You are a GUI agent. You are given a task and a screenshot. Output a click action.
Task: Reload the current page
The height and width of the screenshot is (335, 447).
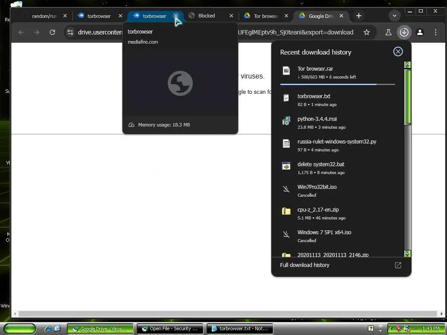coord(52,32)
